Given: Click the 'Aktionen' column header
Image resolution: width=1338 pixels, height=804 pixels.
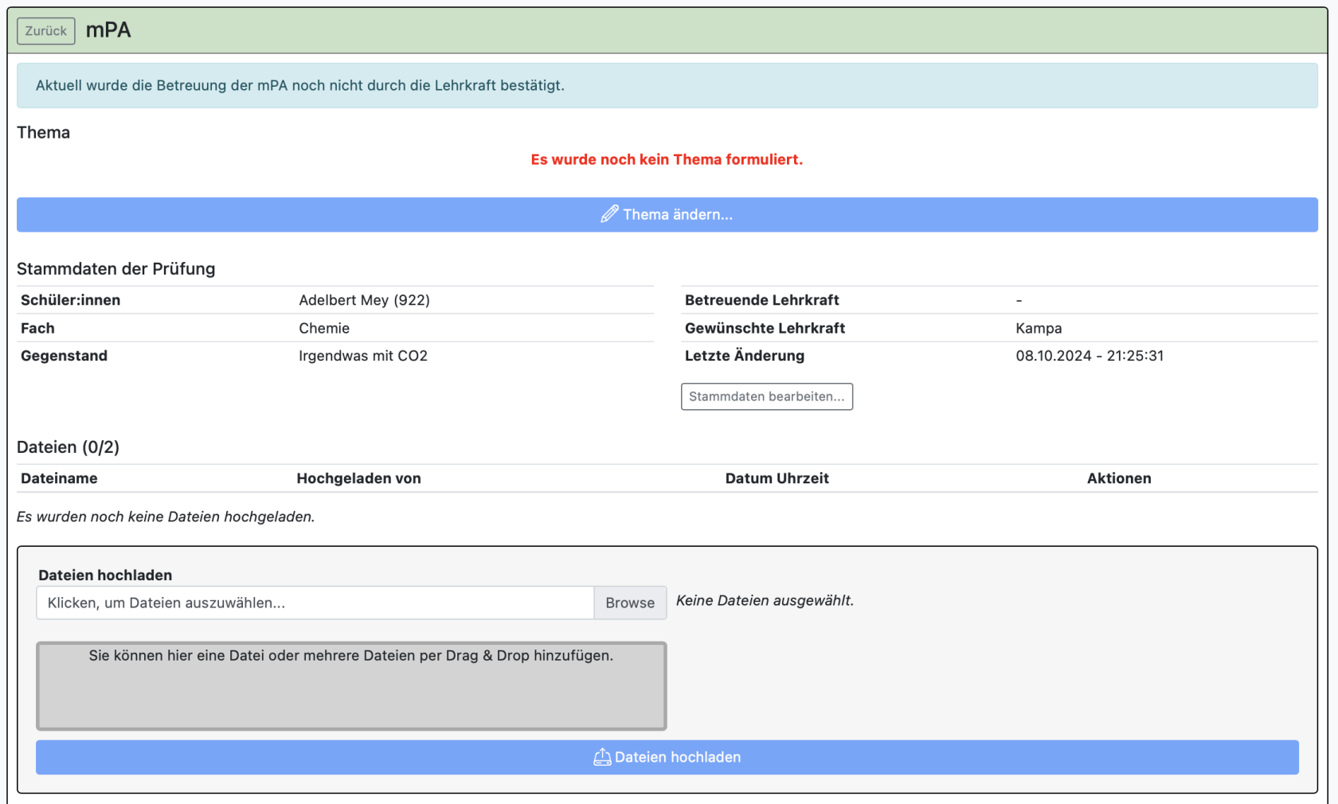Looking at the screenshot, I should click(x=1119, y=478).
